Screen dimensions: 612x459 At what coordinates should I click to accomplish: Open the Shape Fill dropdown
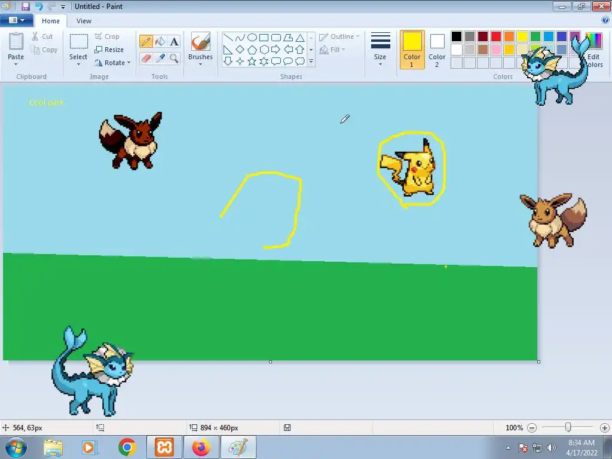point(332,50)
